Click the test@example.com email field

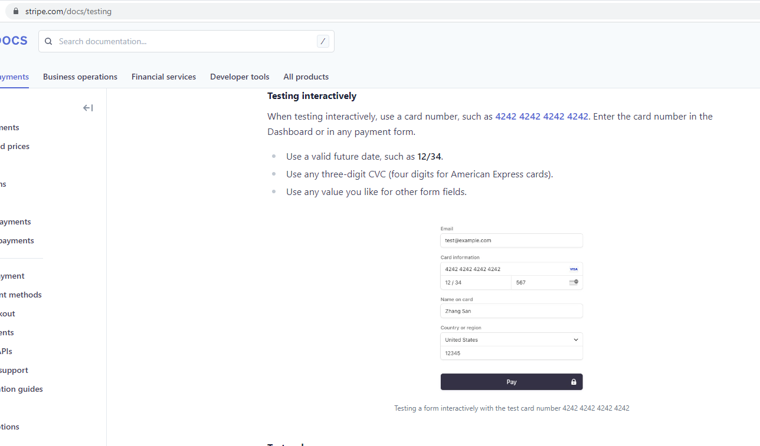(x=511, y=240)
